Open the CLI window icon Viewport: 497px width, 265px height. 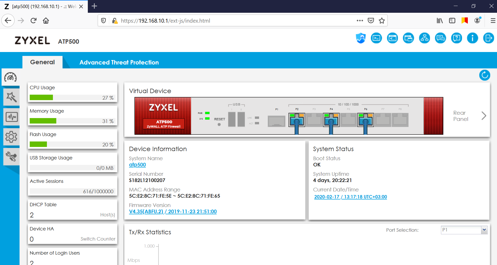coord(392,38)
